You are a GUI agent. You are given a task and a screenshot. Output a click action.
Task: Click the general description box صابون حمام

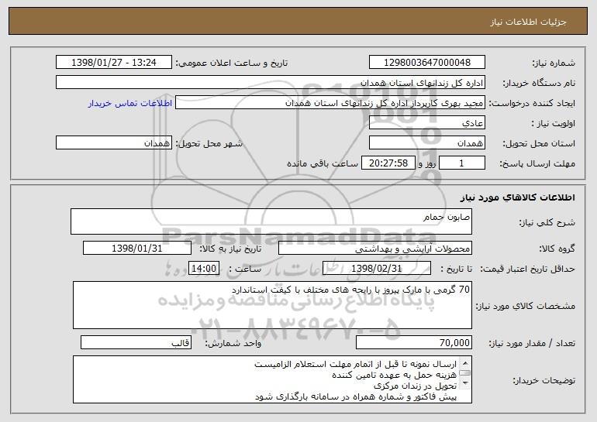click(x=271, y=221)
